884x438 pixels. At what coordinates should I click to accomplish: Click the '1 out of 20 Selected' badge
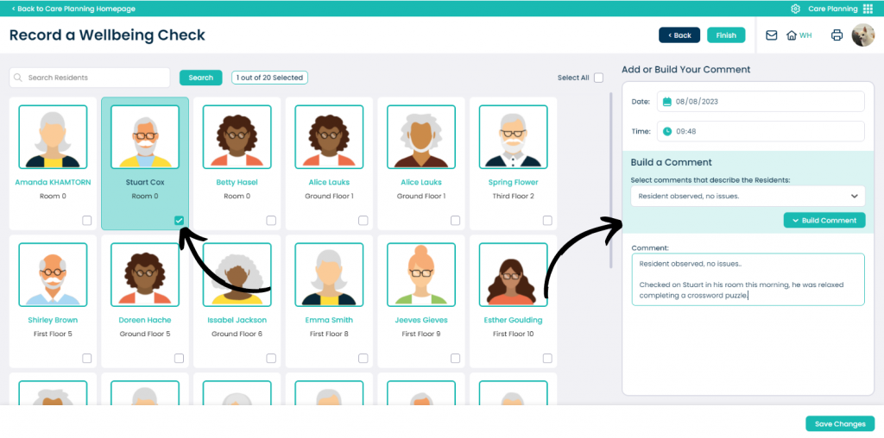click(269, 78)
